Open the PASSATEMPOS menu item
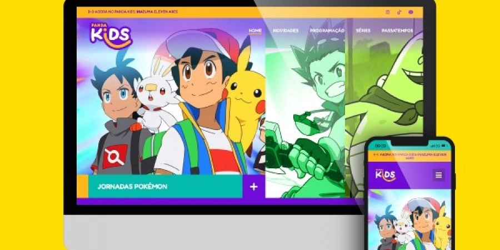The width and height of the screenshot is (500, 250). (397, 31)
